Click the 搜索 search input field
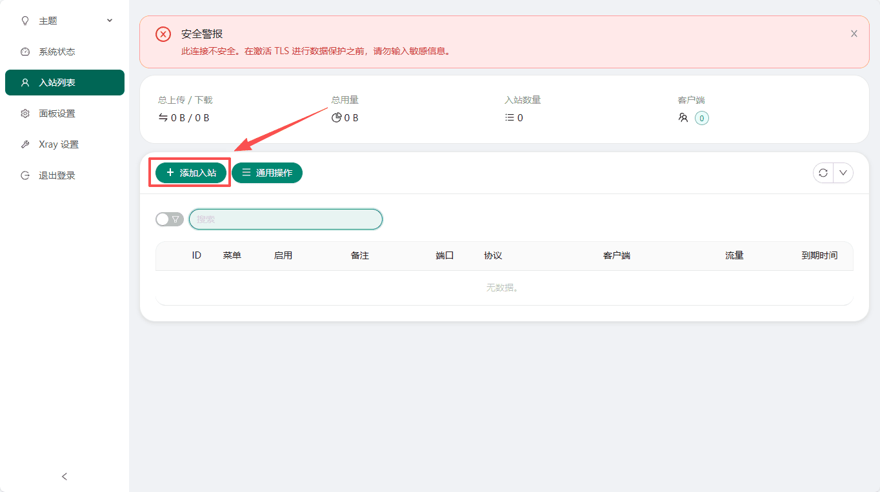Screen dimensions: 880x492 (x=286, y=219)
